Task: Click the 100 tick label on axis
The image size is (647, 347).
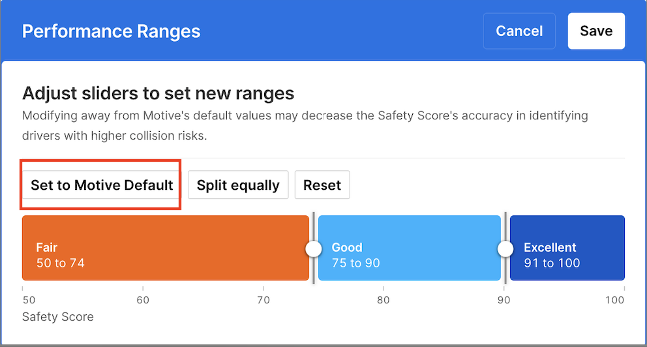Action: tap(614, 300)
